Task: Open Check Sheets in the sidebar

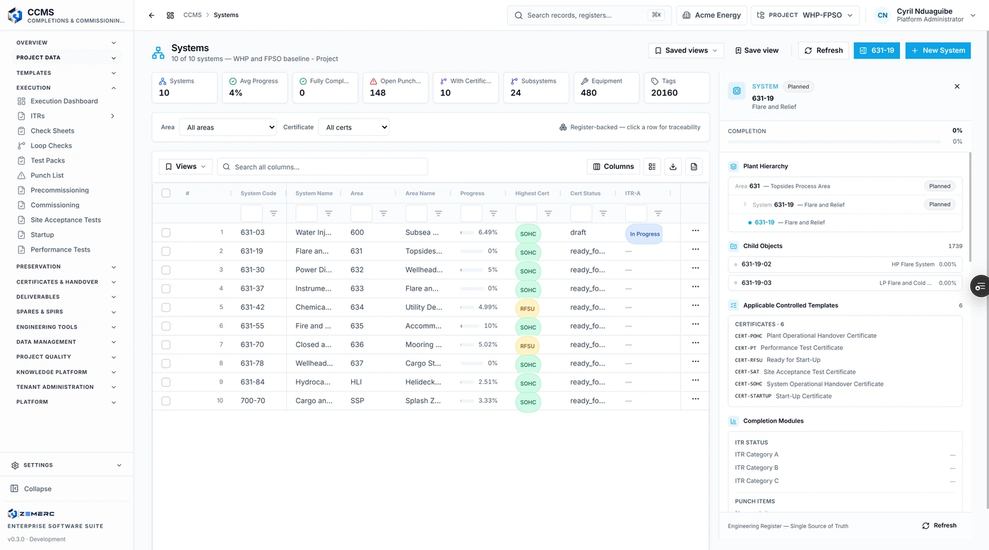Action: tap(52, 131)
